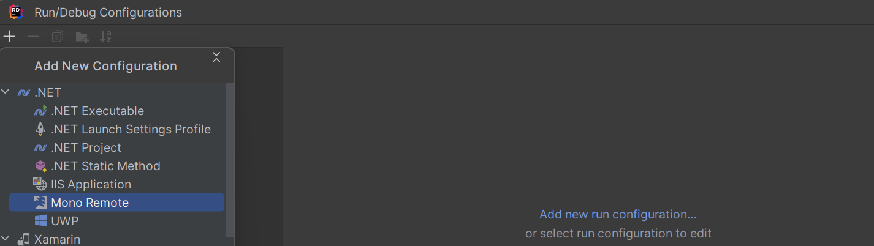The width and height of the screenshot is (874, 246).
Task: Collapse the Xamarin configuration group
Action: coord(6,239)
